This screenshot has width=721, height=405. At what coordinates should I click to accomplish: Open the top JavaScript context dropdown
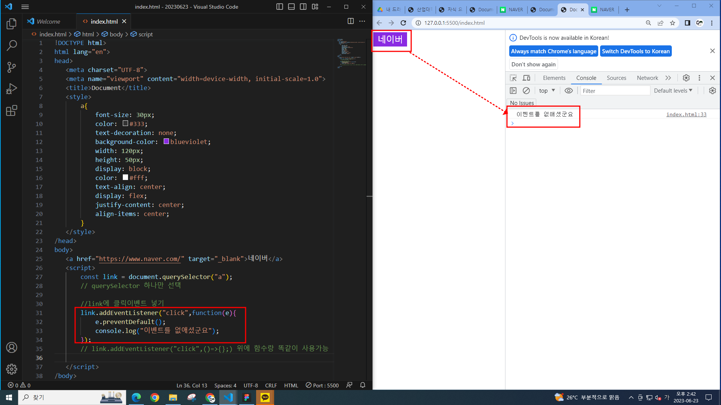click(547, 91)
